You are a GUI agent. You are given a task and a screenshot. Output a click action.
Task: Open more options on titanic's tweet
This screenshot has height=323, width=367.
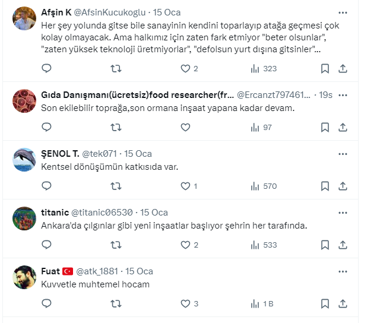click(x=343, y=213)
